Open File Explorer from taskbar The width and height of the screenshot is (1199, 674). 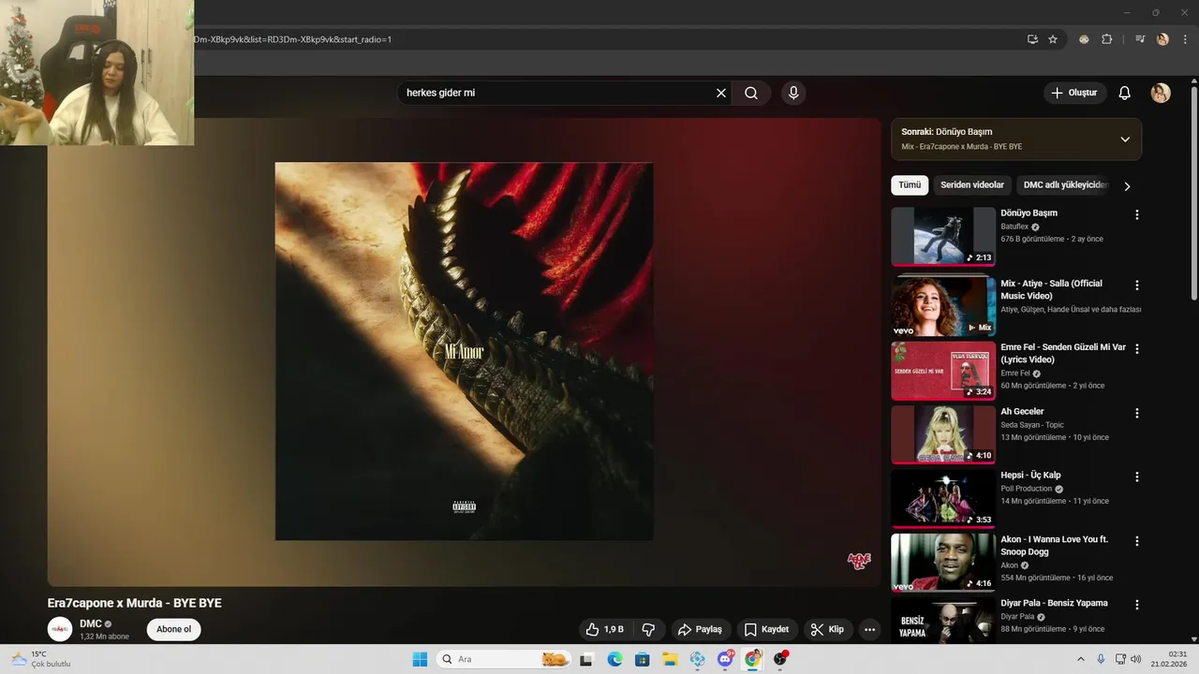pos(670,659)
